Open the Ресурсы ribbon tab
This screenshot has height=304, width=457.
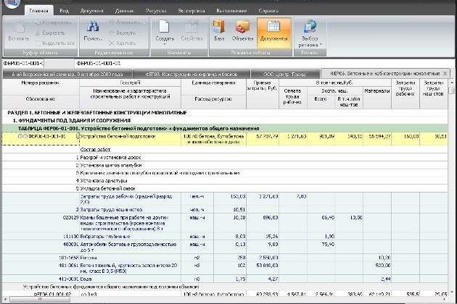pyautogui.click(x=156, y=11)
